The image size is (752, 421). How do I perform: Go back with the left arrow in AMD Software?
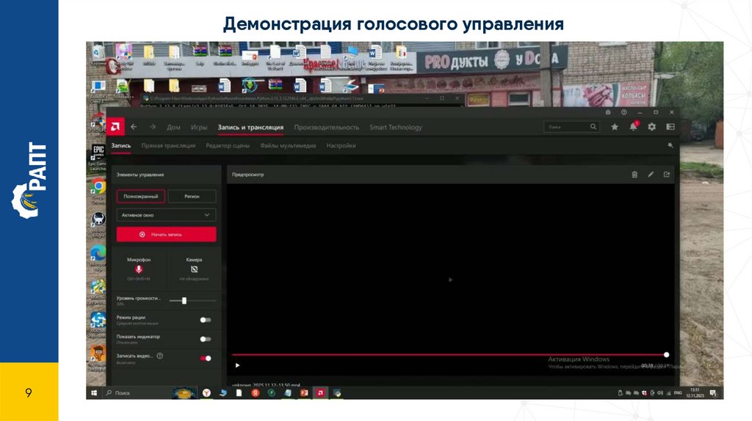pos(134,127)
